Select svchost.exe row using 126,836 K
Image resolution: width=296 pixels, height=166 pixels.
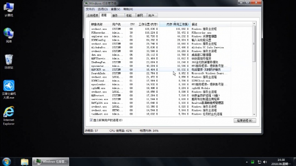pyautogui.click(x=160, y=29)
